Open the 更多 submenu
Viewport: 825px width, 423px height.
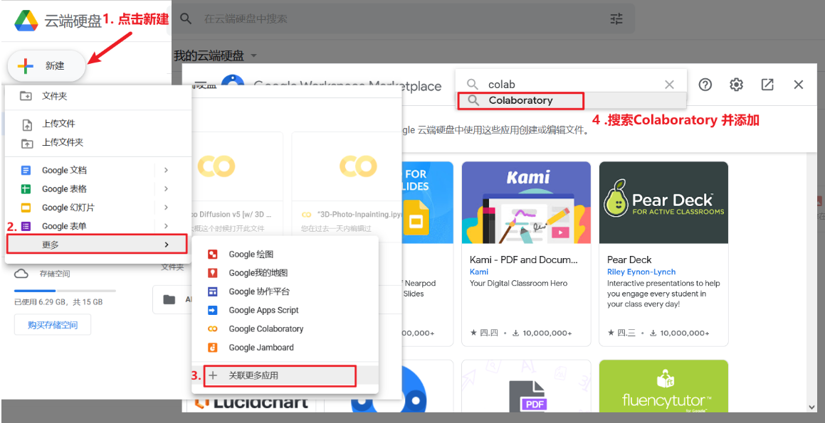tap(97, 245)
